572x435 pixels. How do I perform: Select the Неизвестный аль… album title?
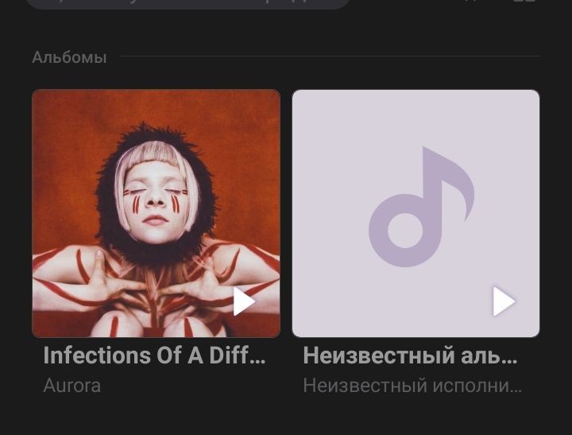pyautogui.click(x=411, y=355)
